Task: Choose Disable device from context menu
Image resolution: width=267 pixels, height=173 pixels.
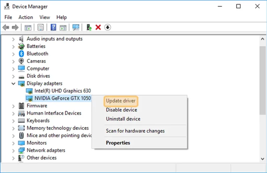Action: 121,110
